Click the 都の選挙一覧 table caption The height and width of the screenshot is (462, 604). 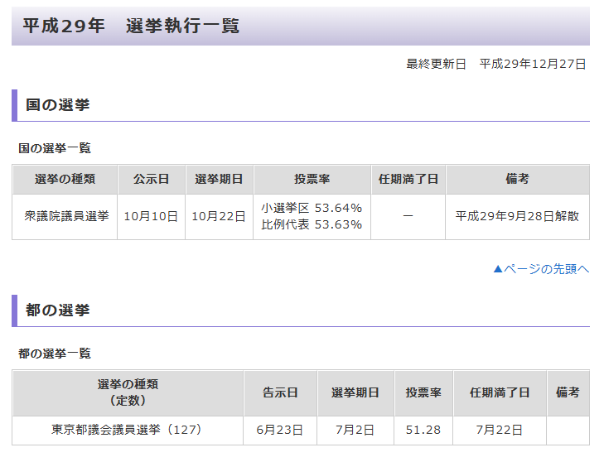(x=55, y=354)
